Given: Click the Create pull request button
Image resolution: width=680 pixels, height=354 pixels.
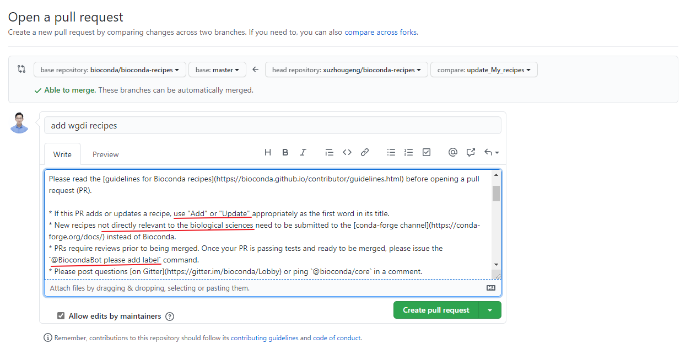Looking at the screenshot, I should tap(436, 310).
